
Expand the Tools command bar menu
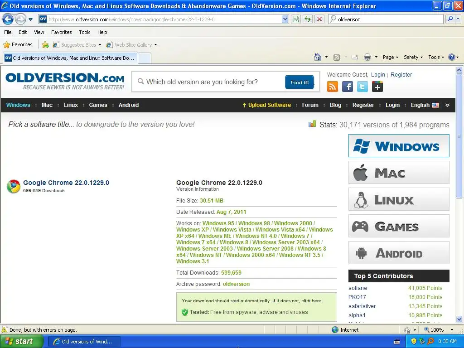click(x=436, y=57)
